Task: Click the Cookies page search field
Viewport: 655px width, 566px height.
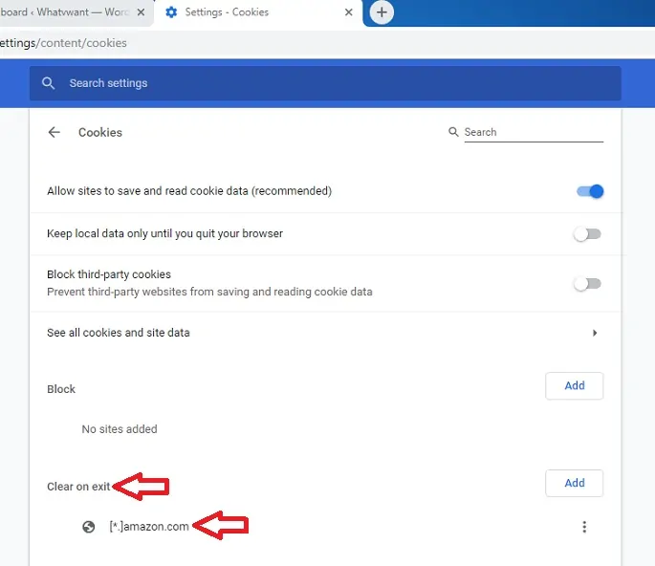Action: click(x=534, y=132)
